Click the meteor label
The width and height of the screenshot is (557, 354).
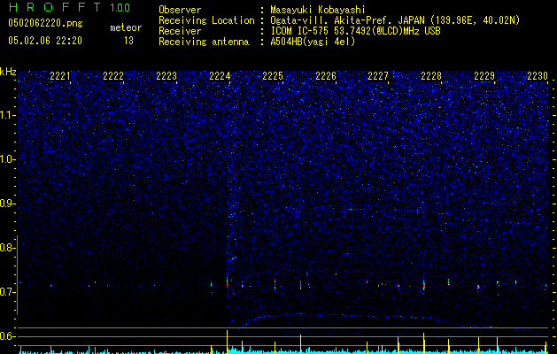coord(126,27)
